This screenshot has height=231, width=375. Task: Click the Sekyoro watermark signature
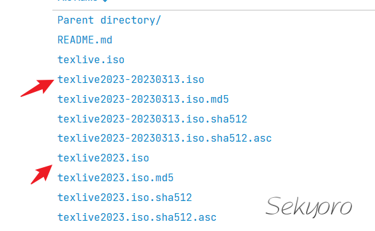pos(309,207)
